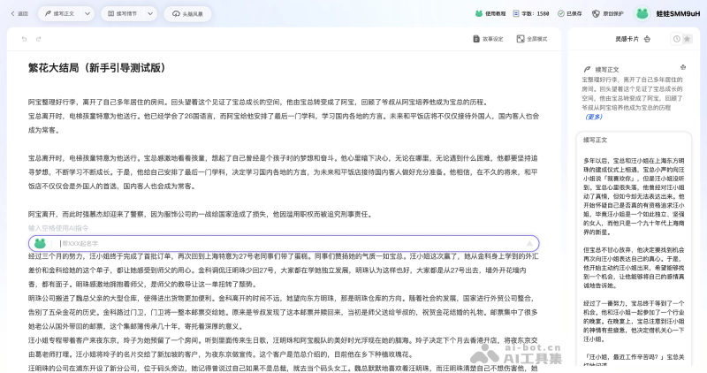Click the 返回 back button

(x=18, y=13)
